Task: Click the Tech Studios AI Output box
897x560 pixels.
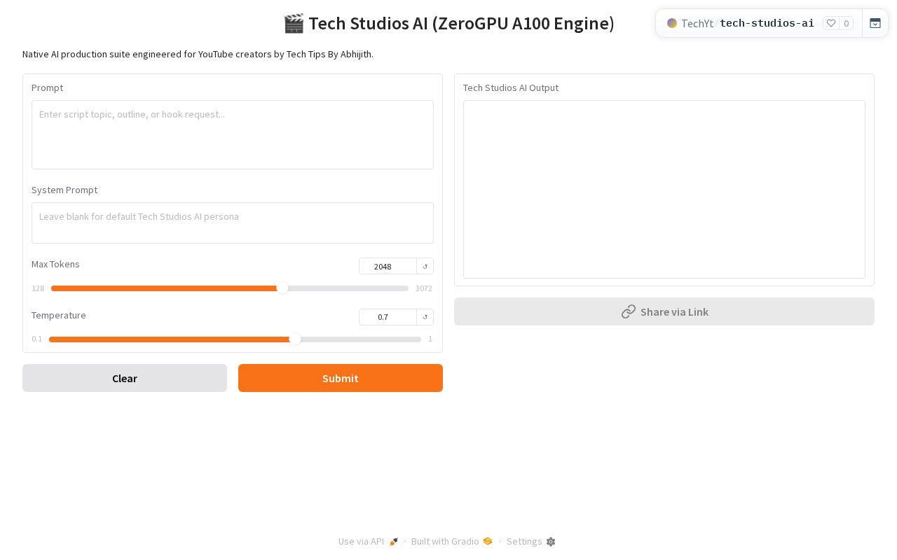Action: [x=664, y=189]
